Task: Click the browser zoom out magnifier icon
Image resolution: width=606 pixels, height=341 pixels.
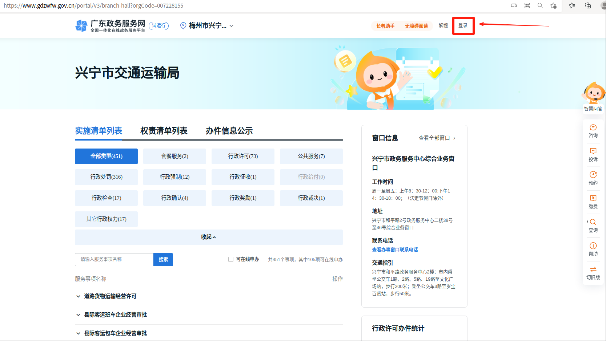Action: pos(540,5)
